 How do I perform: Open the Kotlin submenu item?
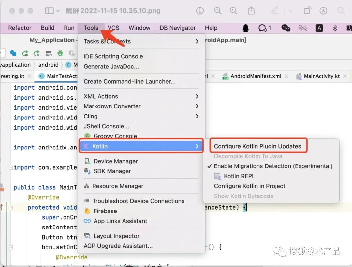coord(141,146)
